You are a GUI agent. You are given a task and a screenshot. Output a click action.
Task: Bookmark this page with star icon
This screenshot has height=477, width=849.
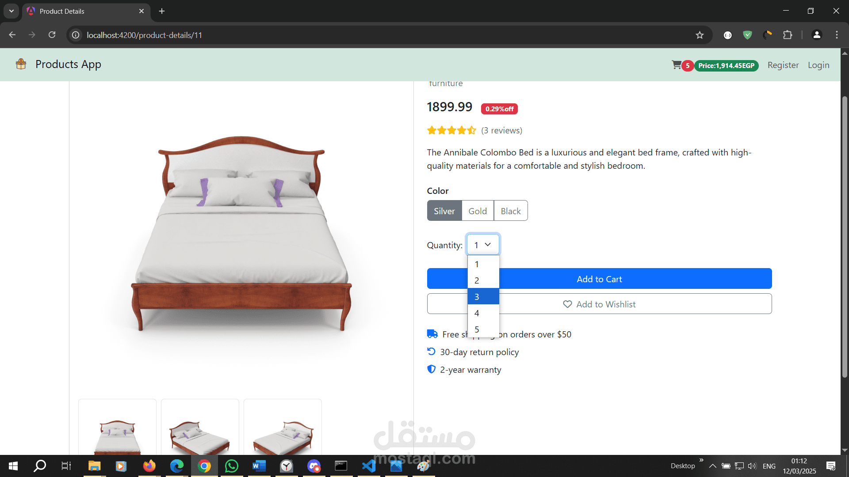(700, 35)
